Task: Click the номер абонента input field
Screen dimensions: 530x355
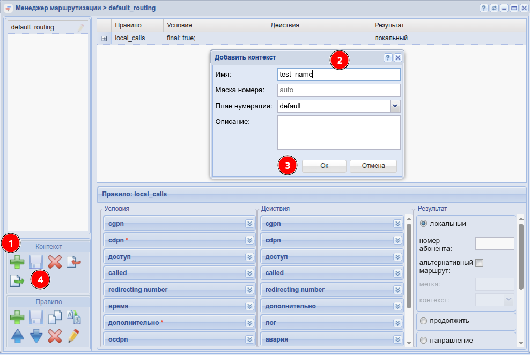Action: tap(495, 243)
